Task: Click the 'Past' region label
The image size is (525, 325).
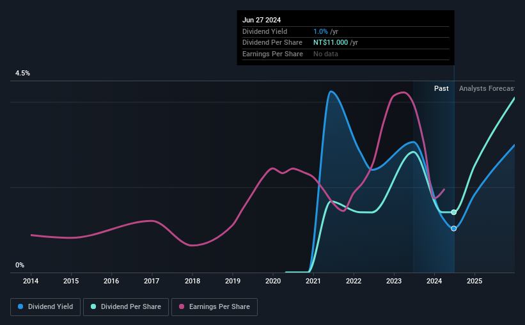Action: [x=441, y=88]
